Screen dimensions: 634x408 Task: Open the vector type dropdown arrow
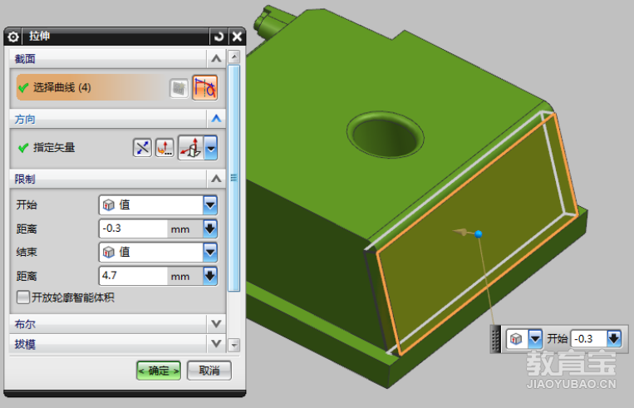(x=211, y=148)
